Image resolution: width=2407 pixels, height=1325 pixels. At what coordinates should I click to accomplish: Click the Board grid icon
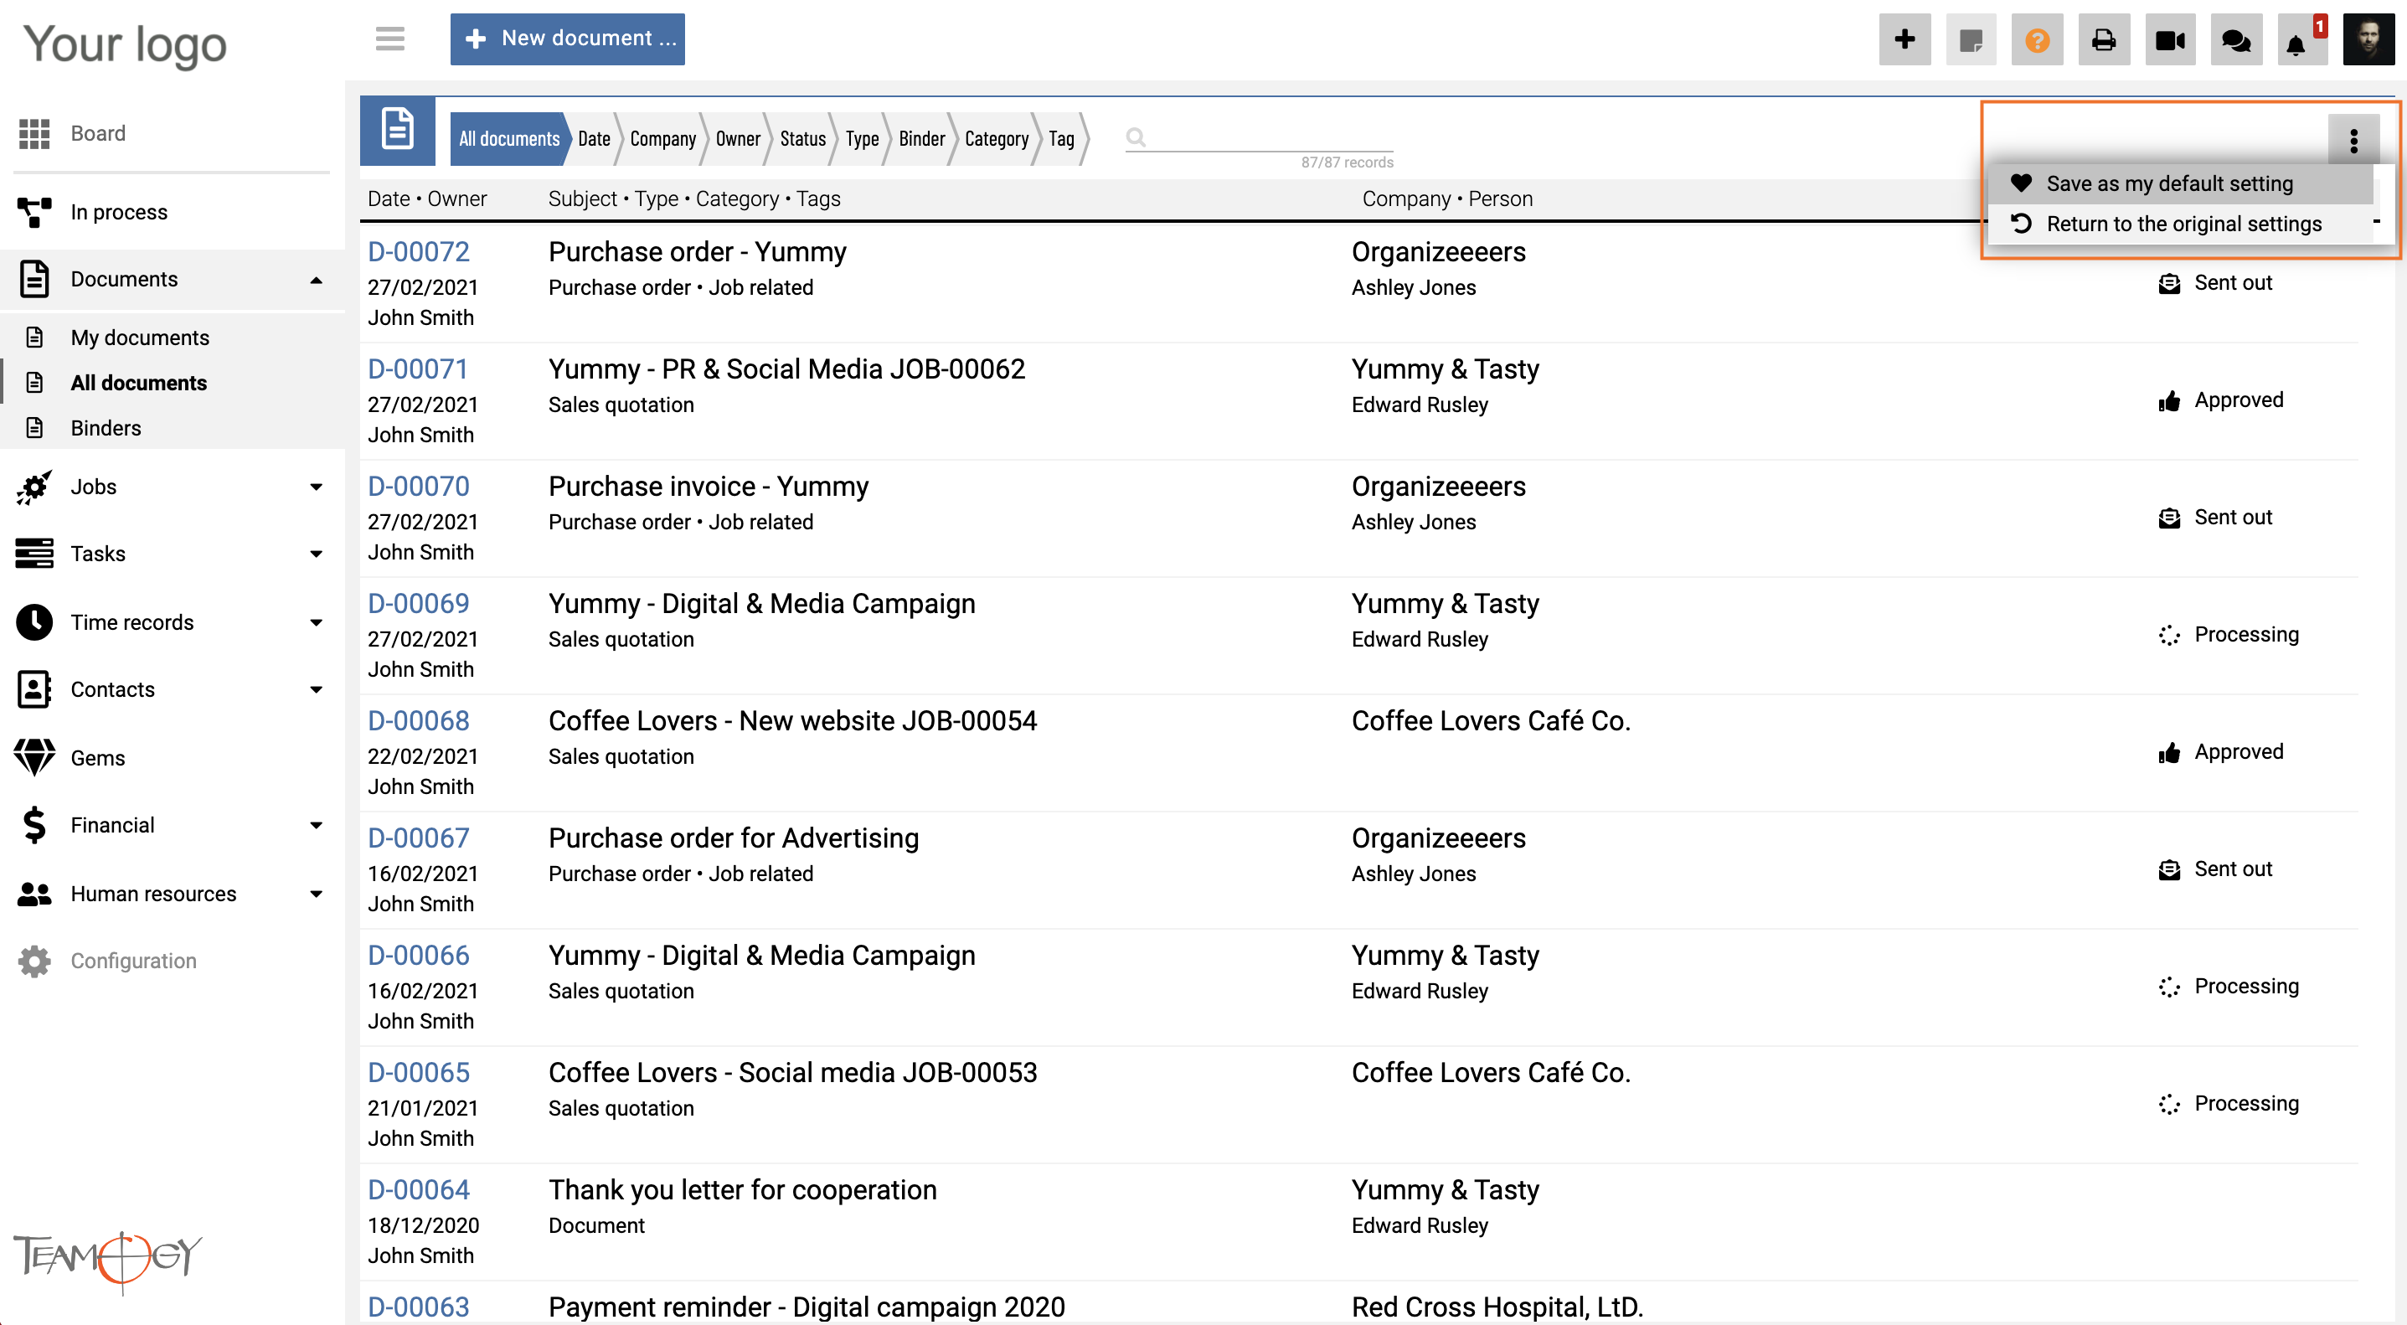point(34,134)
